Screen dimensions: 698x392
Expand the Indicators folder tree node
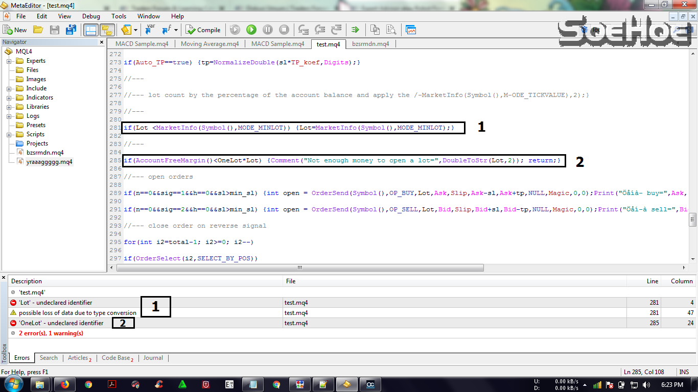(9, 98)
